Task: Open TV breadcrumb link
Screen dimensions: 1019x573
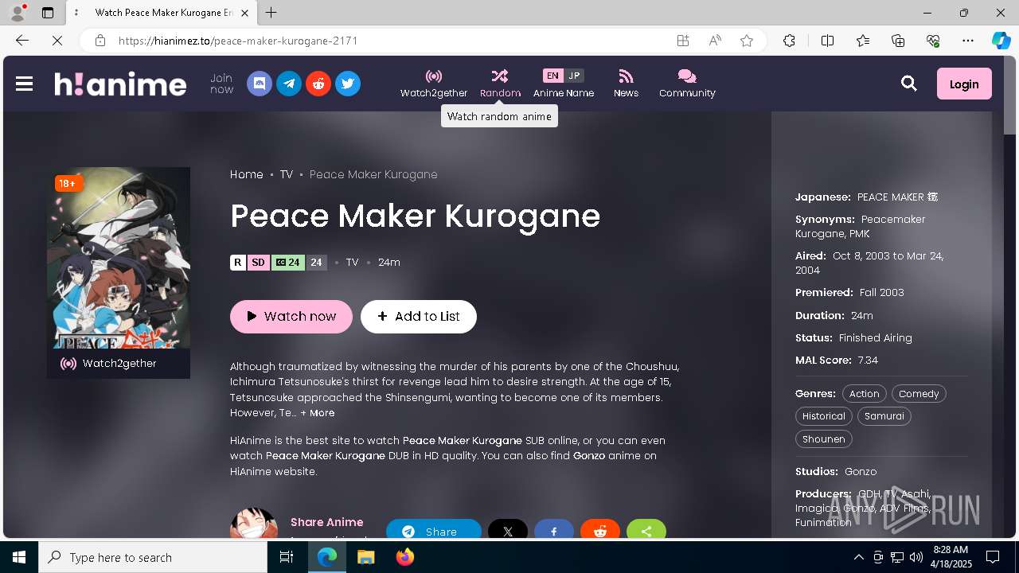Action: tap(287, 174)
